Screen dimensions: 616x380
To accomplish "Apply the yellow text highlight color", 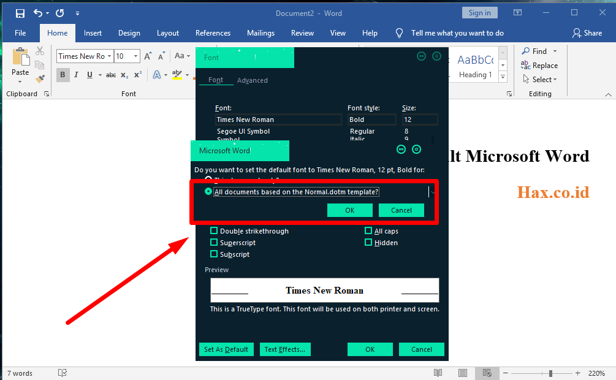I will click(177, 75).
